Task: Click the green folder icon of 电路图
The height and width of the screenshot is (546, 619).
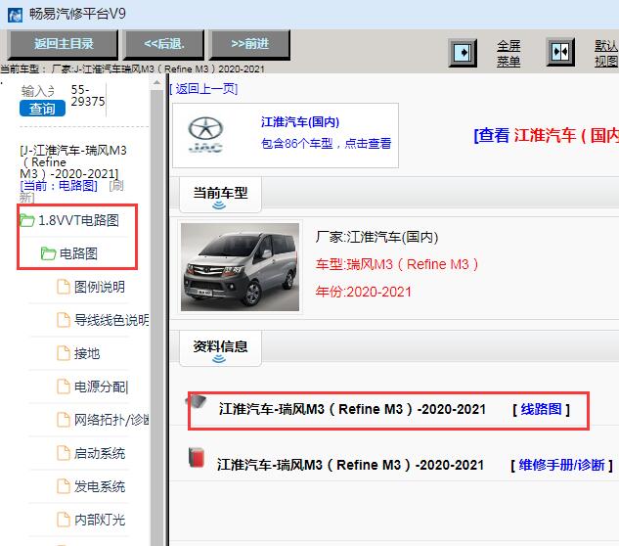Action: point(48,253)
